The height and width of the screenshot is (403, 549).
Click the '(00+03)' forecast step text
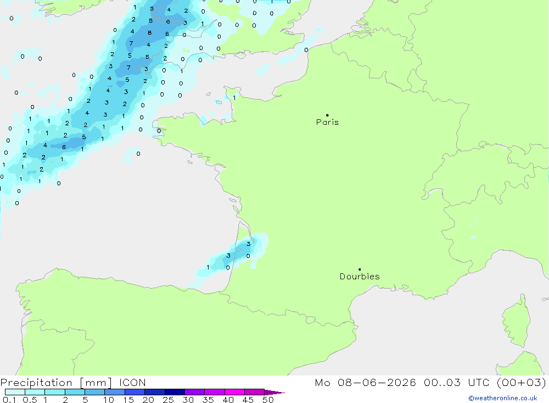(522, 382)
